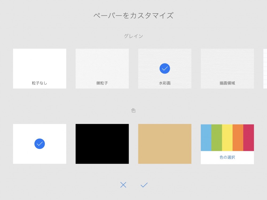
Task: Click the orange stripe in color selection tile
Action: [x=238, y=138]
